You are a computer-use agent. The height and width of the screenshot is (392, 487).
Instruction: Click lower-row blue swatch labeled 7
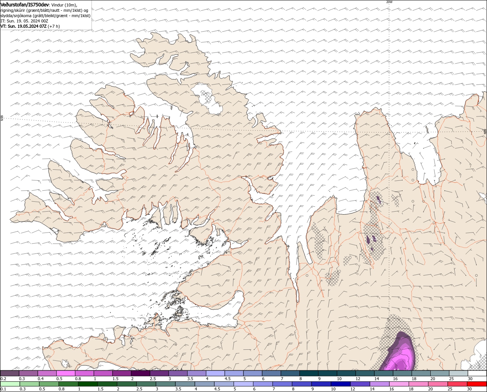[x=282, y=384]
